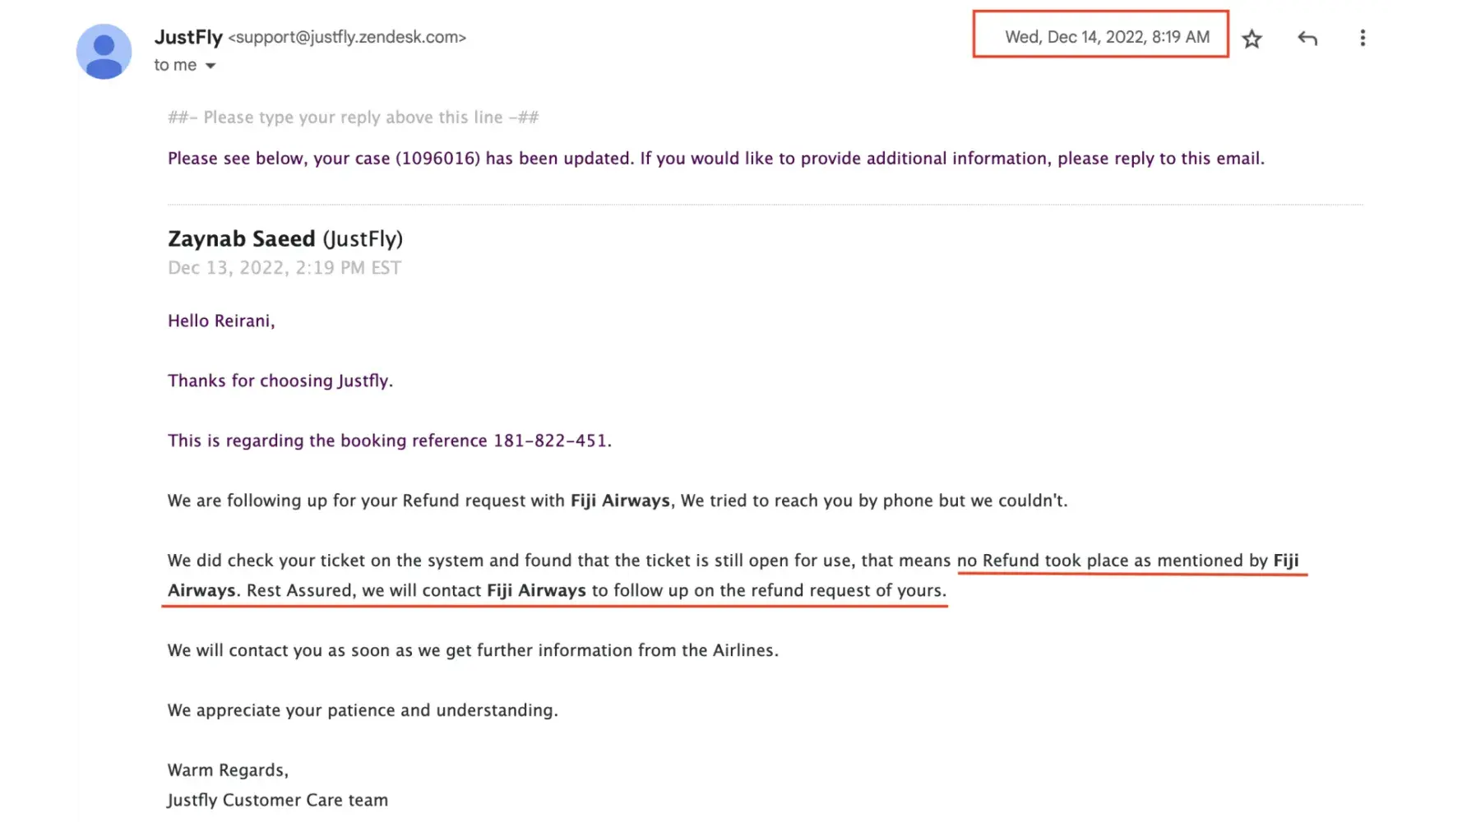Click the Dec 13, 2022, 2:19 PM EST date
The height and width of the screenshot is (822, 1462).
[x=285, y=268]
